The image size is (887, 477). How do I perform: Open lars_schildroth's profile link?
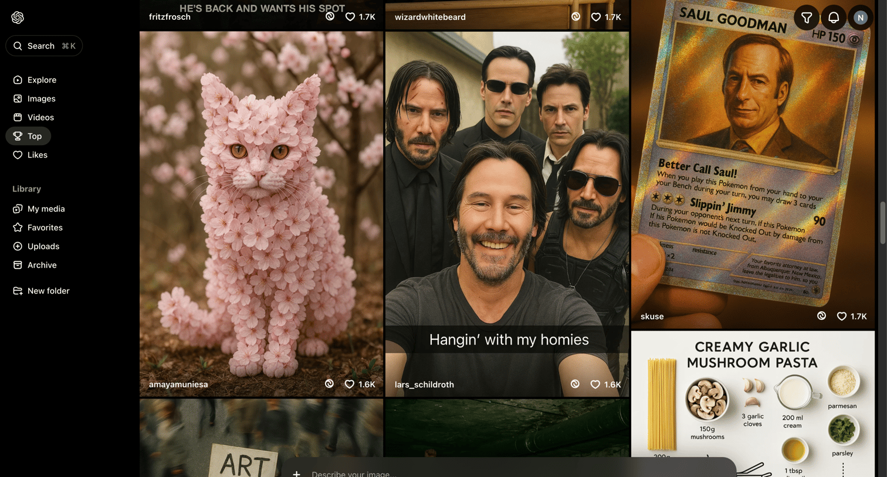(424, 384)
